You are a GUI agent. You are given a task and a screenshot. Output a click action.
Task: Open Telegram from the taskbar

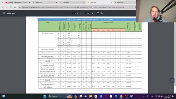[131, 96]
